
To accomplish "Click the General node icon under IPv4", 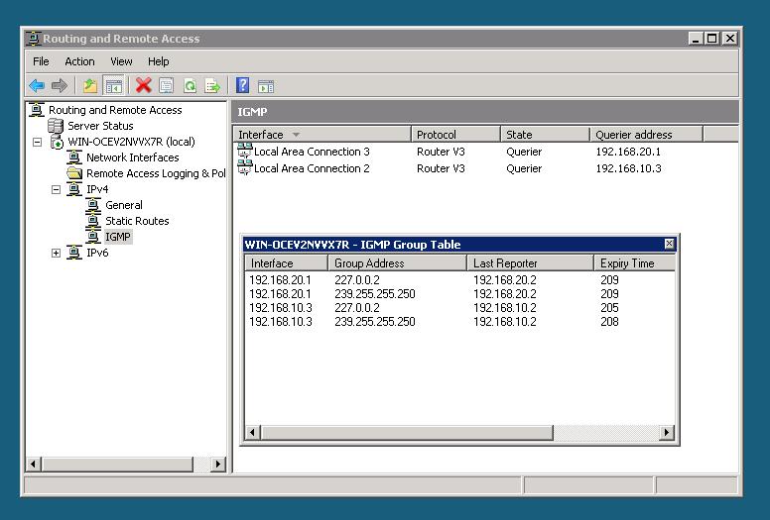I will click(x=93, y=205).
